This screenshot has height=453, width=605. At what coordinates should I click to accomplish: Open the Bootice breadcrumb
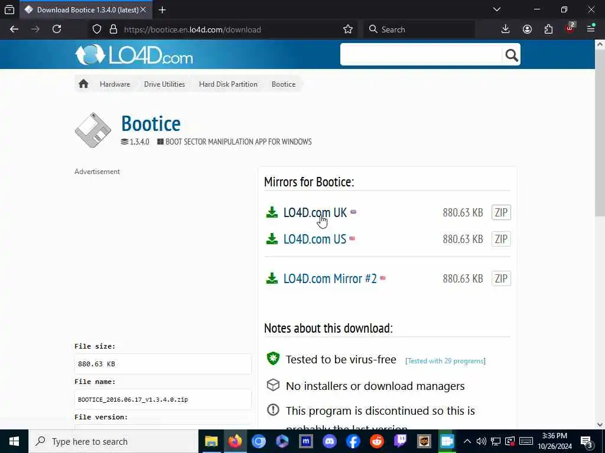[x=284, y=84]
